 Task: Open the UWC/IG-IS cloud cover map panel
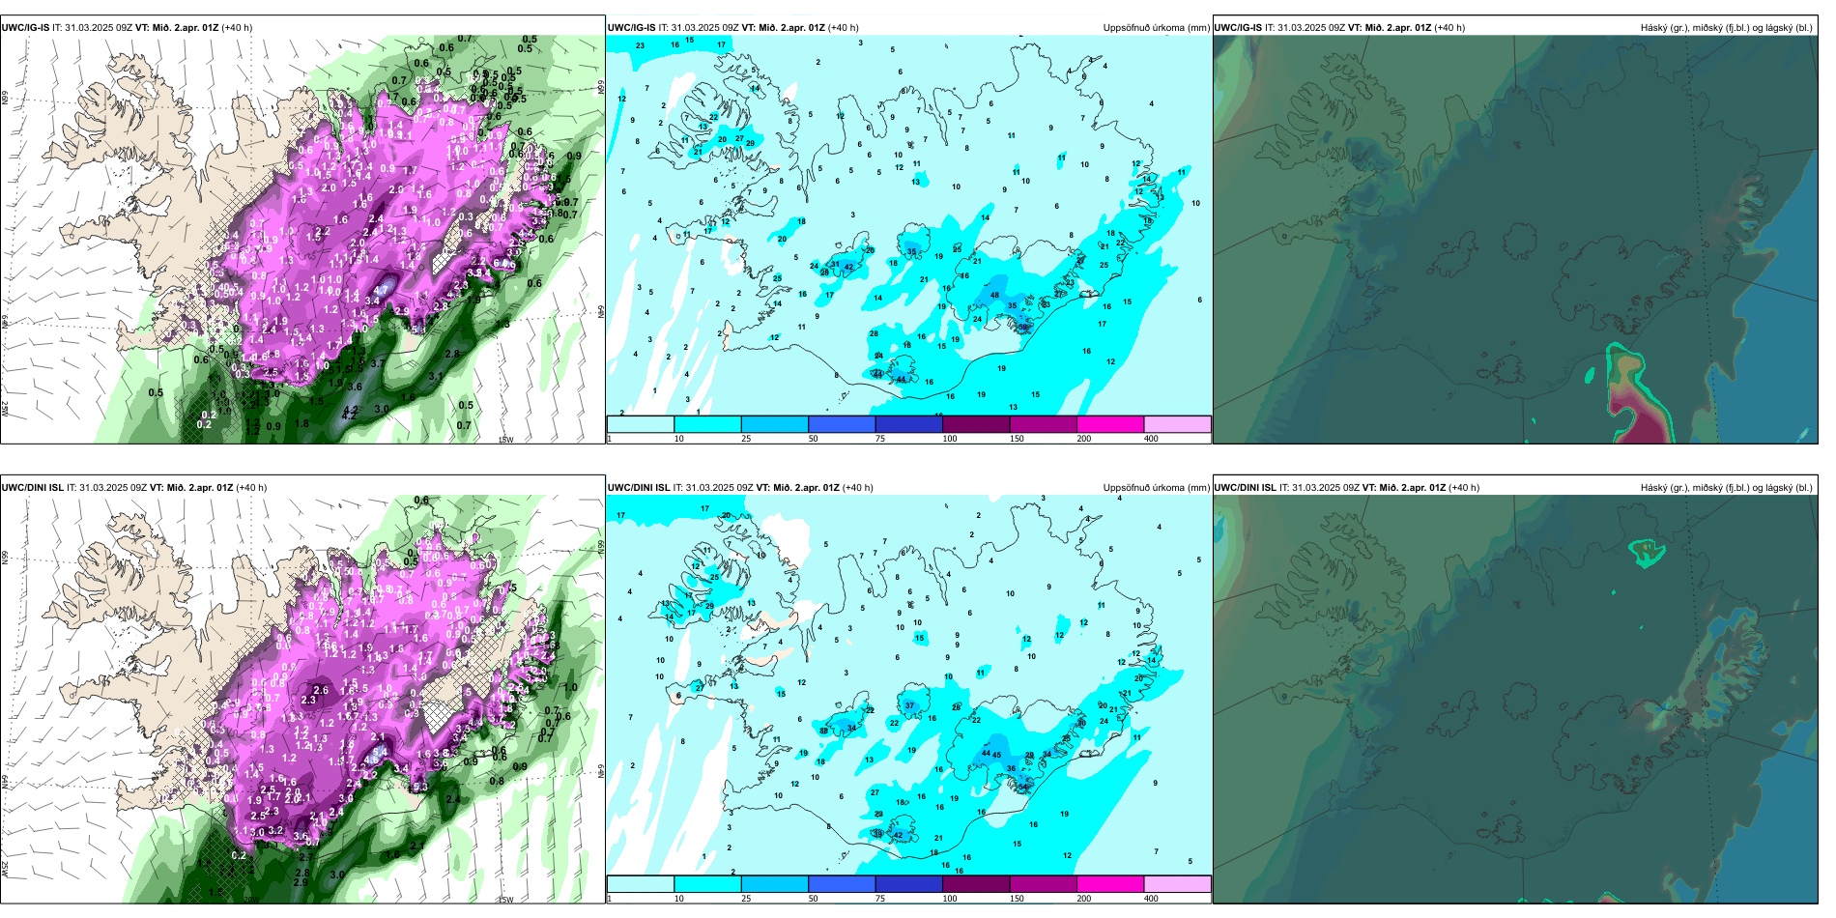coord(1515,240)
